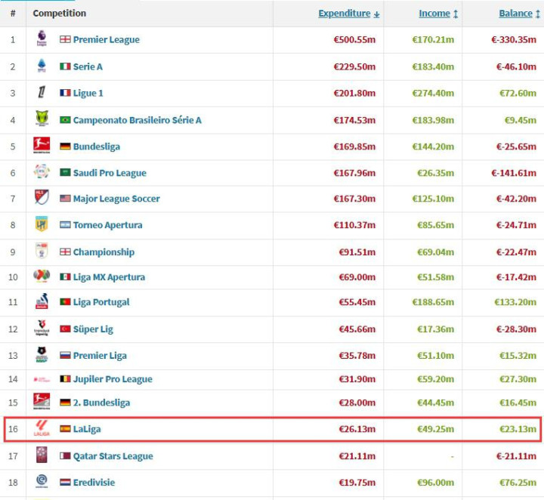This screenshot has height=500, width=544.
Task: Click Süper Lig expenditure €45.66m
Action: (357, 329)
